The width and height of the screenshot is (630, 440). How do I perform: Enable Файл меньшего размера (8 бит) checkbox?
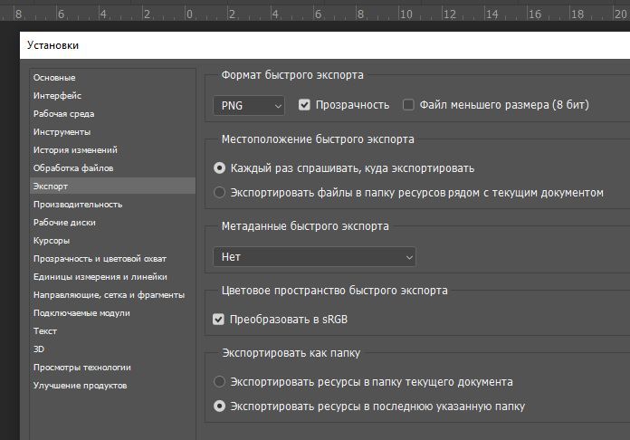click(x=408, y=105)
